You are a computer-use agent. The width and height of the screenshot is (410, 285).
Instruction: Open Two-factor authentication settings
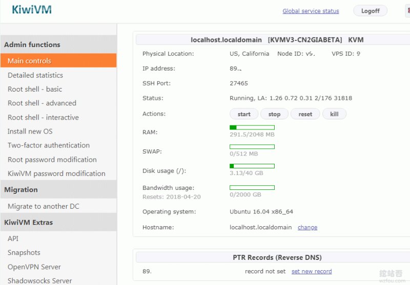click(49, 145)
